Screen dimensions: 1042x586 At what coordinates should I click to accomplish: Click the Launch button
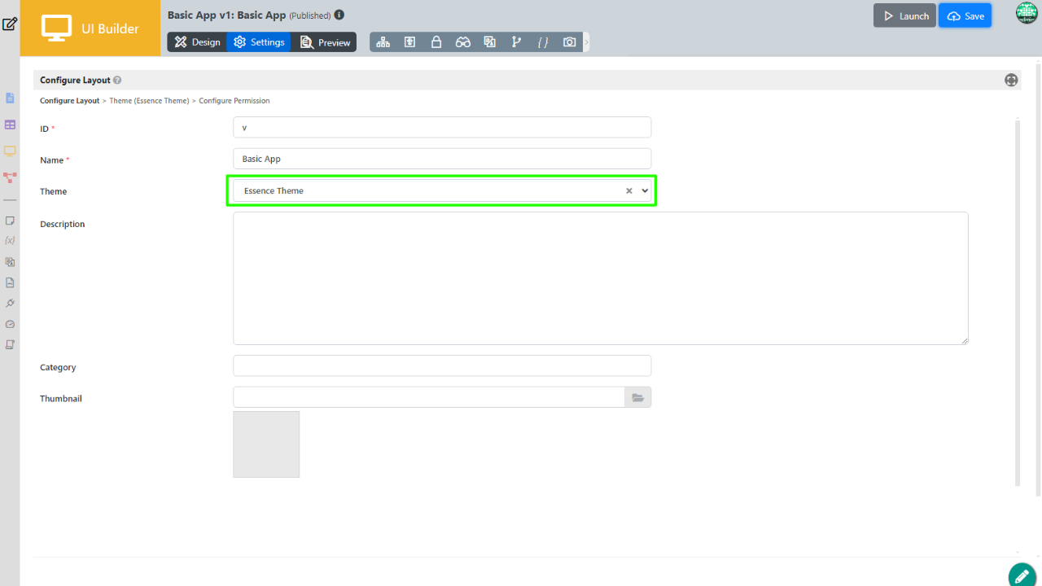(904, 16)
